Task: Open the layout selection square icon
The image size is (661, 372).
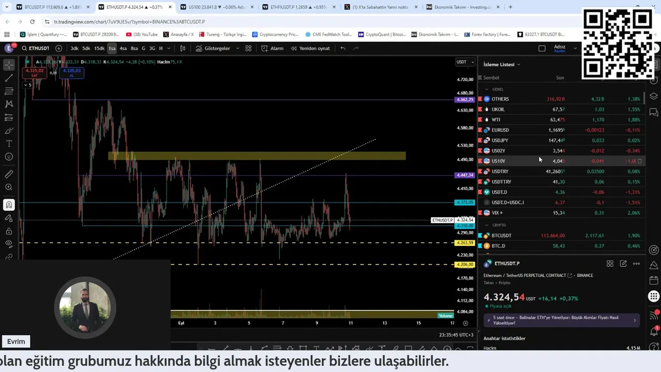Action: 542,48
